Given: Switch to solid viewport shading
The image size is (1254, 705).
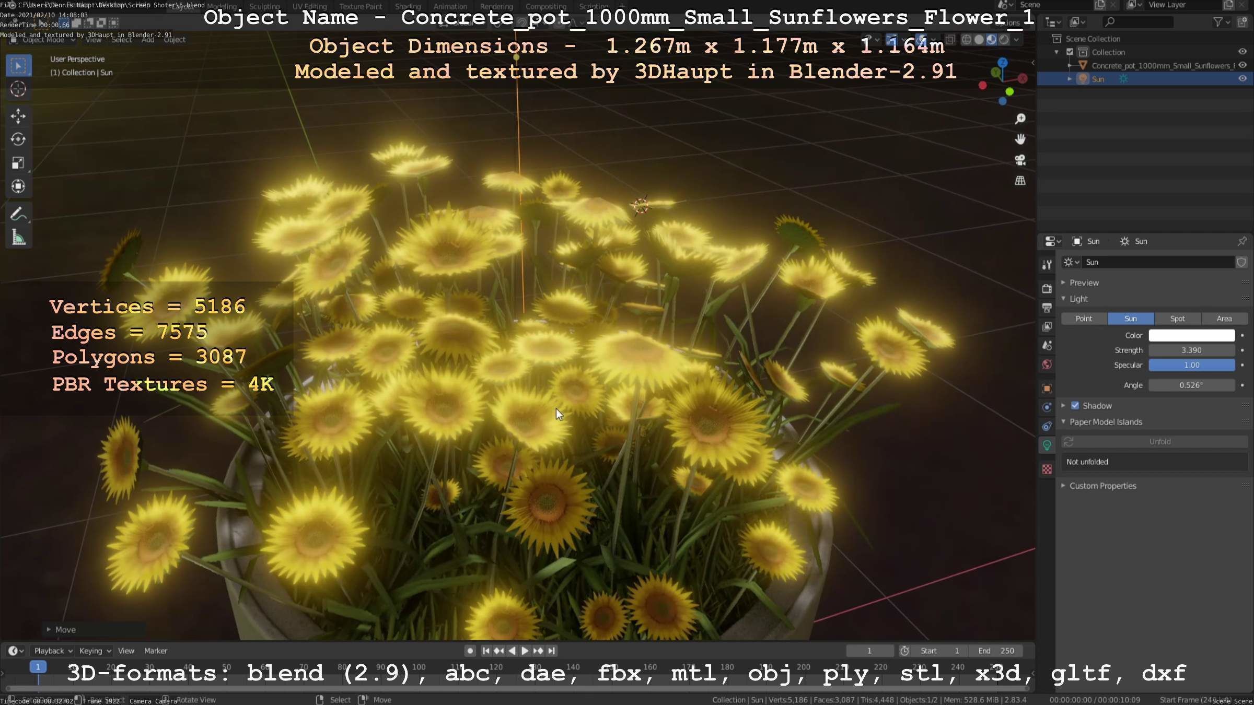Looking at the screenshot, I should (x=979, y=40).
